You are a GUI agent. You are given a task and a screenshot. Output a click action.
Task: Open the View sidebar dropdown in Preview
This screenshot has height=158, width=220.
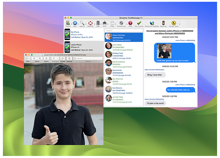[x=28, y=58]
